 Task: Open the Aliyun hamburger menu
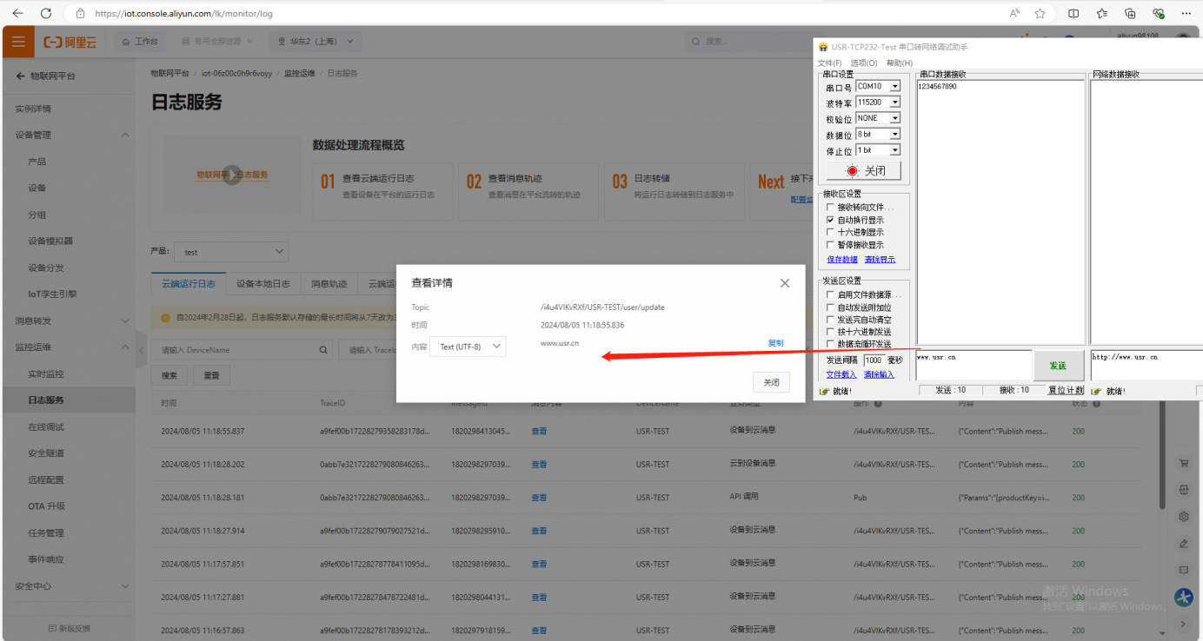[x=18, y=42]
